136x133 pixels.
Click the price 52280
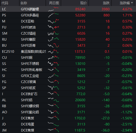pyautogui.click(x=80, y=15)
